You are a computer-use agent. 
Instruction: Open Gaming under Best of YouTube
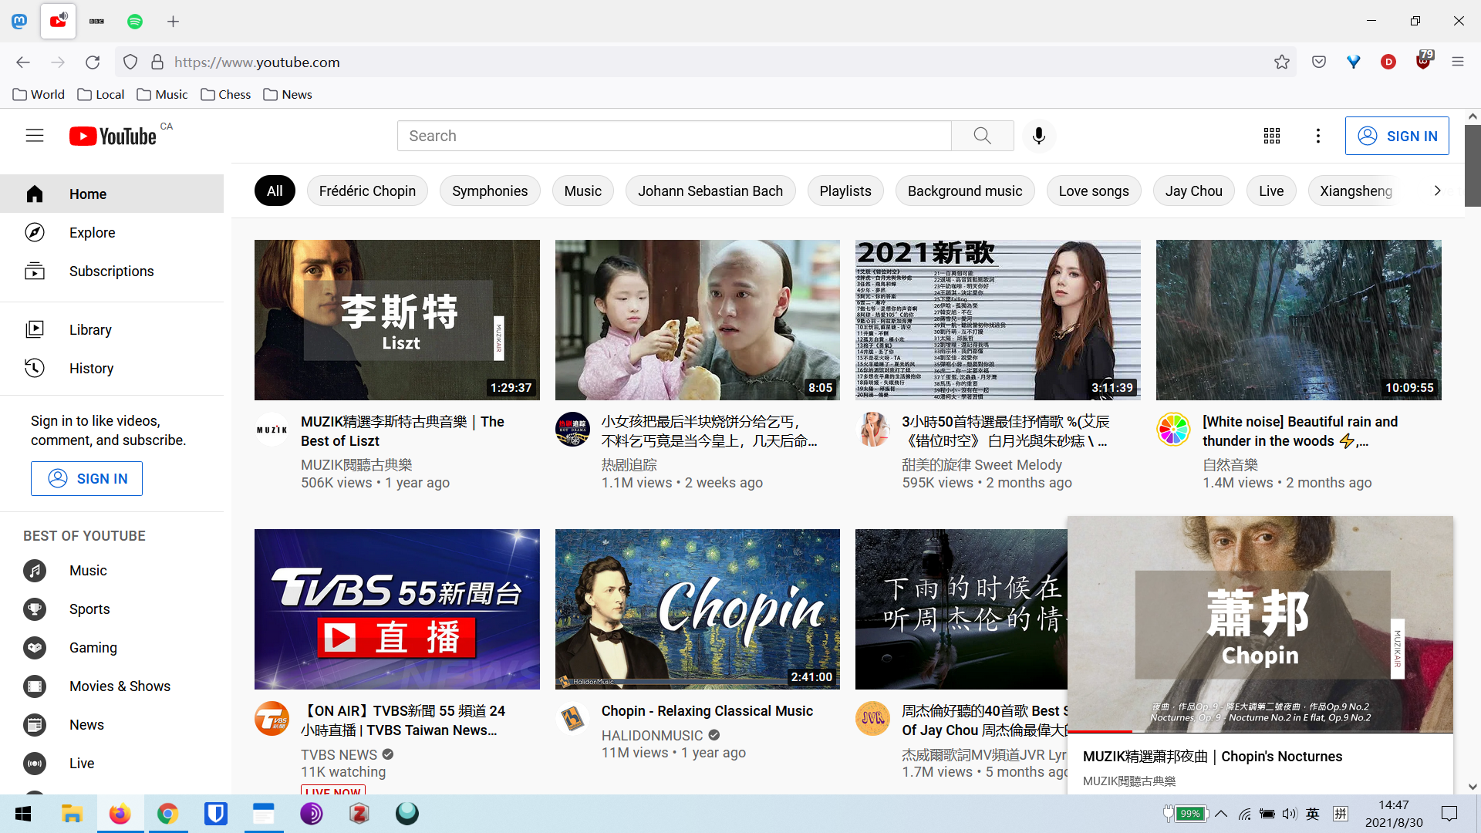click(93, 647)
